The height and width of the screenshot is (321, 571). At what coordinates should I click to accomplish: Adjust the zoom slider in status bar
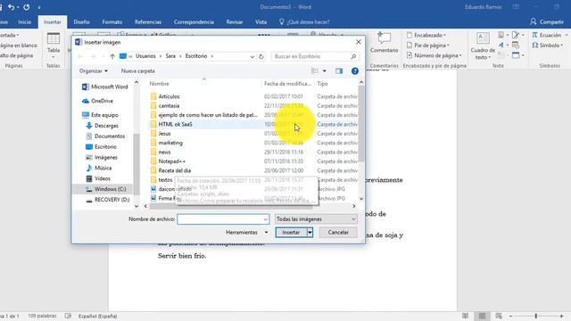coord(536,316)
